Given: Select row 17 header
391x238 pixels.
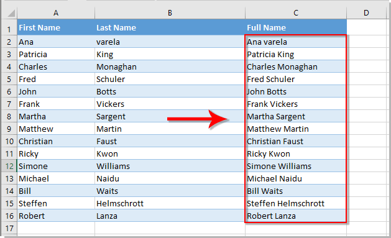Looking at the screenshot, I should (x=9, y=228).
